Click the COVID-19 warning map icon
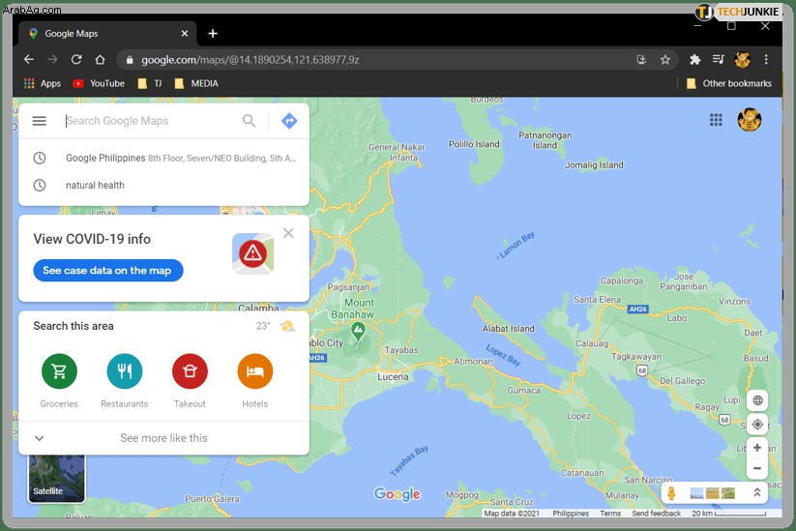The height and width of the screenshot is (531, 796). coord(252,253)
